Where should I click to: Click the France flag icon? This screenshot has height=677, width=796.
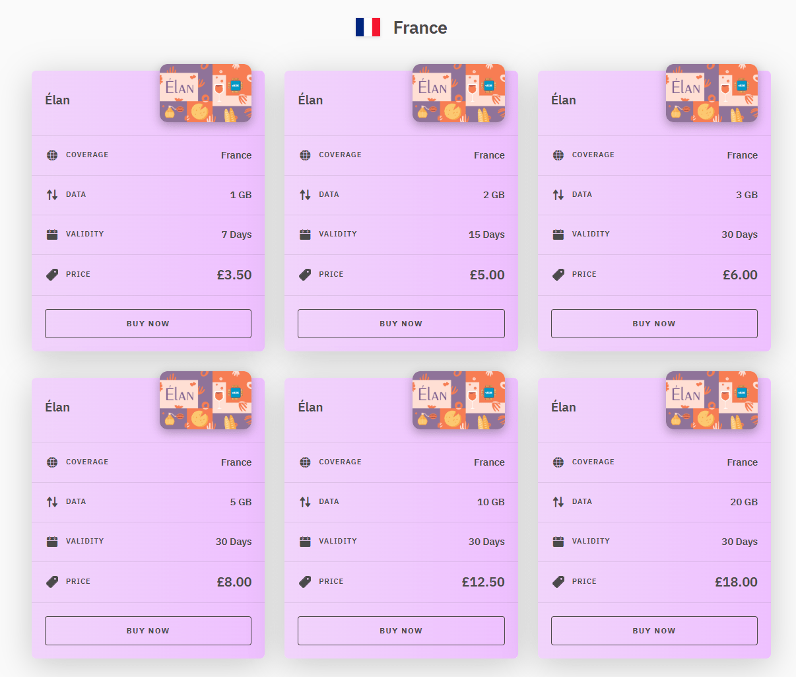pos(368,27)
